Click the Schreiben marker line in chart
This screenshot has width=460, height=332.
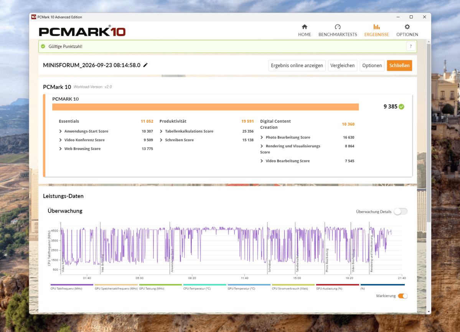coord(267,248)
